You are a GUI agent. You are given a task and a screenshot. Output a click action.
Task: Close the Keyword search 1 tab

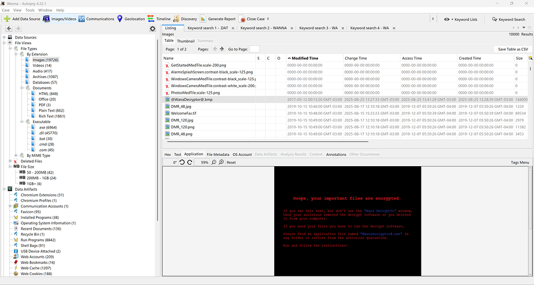(233, 28)
